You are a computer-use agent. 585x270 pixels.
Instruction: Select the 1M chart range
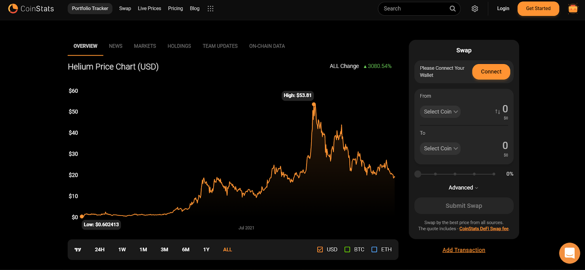(x=143, y=250)
